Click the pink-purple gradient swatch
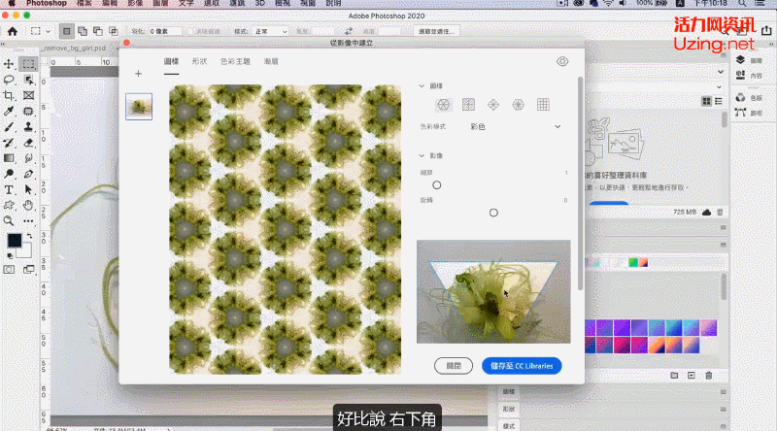 tap(708, 327)
